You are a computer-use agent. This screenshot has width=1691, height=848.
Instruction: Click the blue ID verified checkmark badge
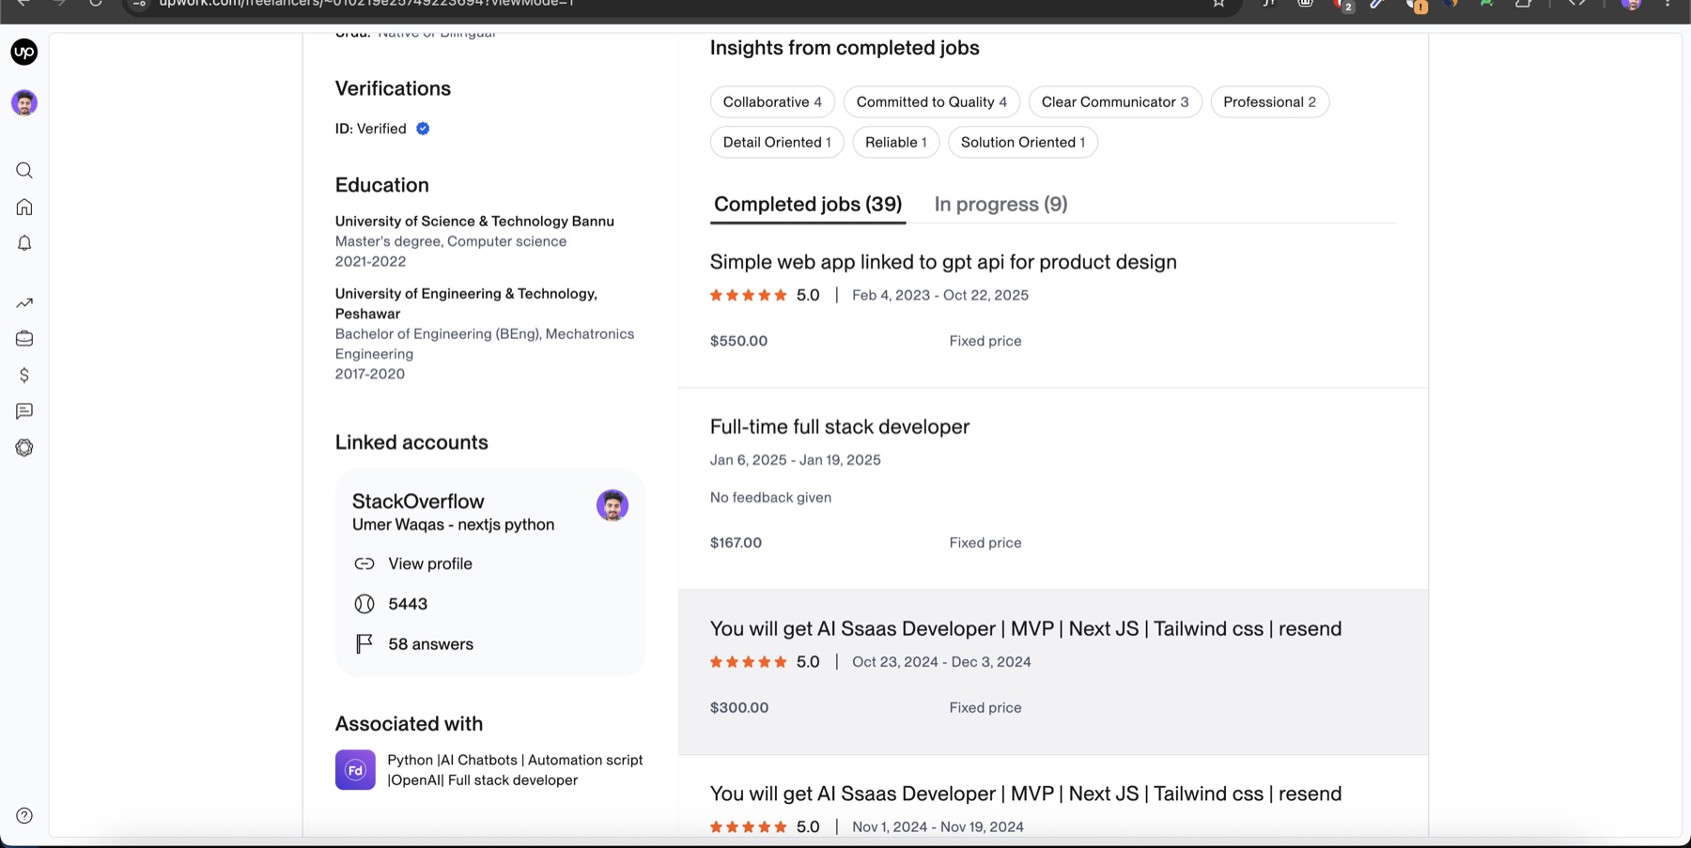(423, 129)
